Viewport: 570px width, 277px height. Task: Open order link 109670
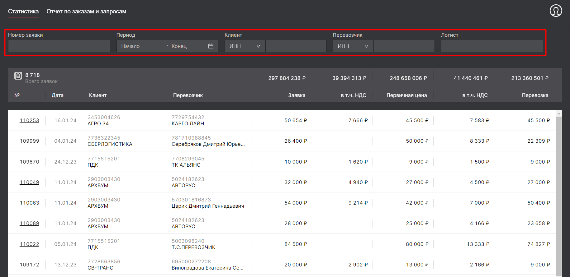[30, 162]
